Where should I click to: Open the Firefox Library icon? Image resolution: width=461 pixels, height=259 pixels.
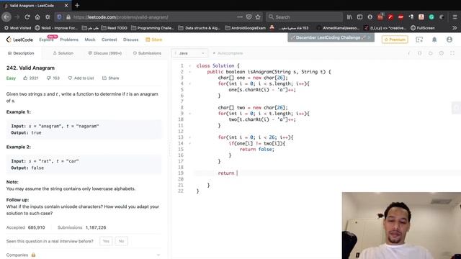pyautogui.click(x=349, y=17)
